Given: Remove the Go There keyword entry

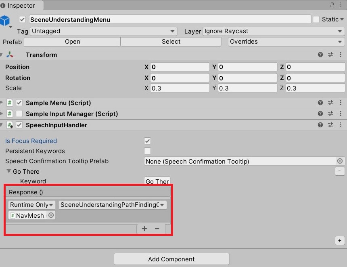Looking at the screenshot, I should pyautogui.click(x=340, y=171).
